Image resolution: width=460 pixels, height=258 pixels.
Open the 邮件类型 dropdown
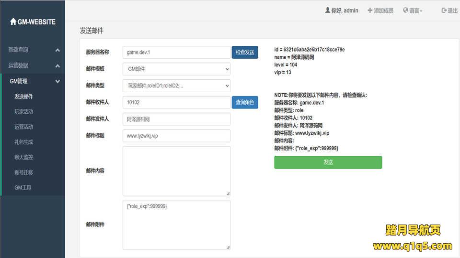(176, 86)
